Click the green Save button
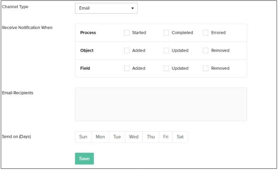The width and height of the screenshot is (279, 170). click(84, 159)
